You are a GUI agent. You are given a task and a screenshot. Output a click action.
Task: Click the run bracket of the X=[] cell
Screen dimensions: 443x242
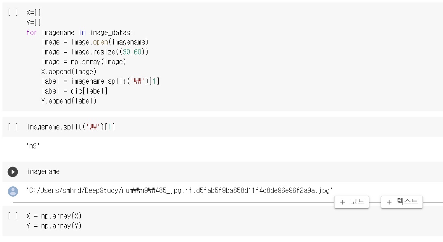pos(13,12)
